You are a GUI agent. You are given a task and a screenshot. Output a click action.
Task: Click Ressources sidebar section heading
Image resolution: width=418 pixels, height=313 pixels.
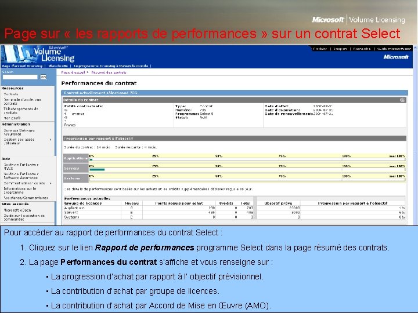coord(13,88)
